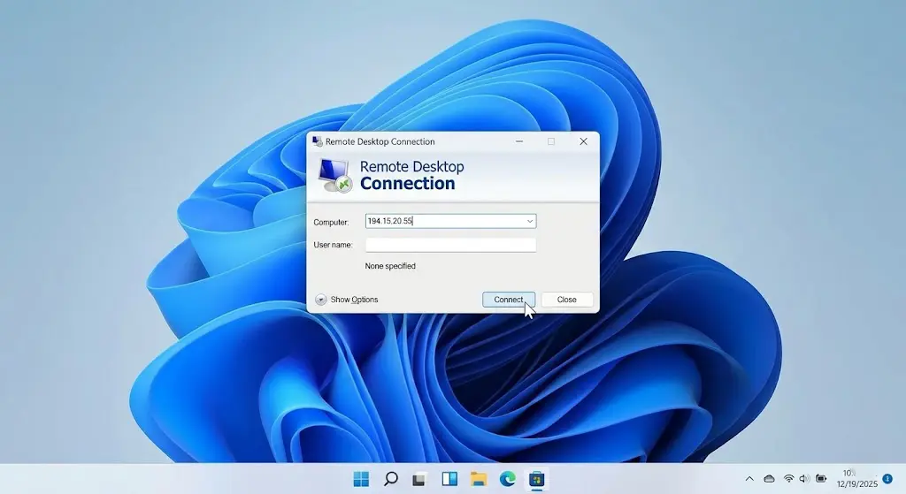
Task: Open Task View from the taskbar
Action: (419, 479)
